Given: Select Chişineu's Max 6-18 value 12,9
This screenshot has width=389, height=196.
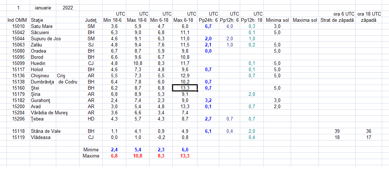Looking at the screenshot, I should tap(185, 75).
